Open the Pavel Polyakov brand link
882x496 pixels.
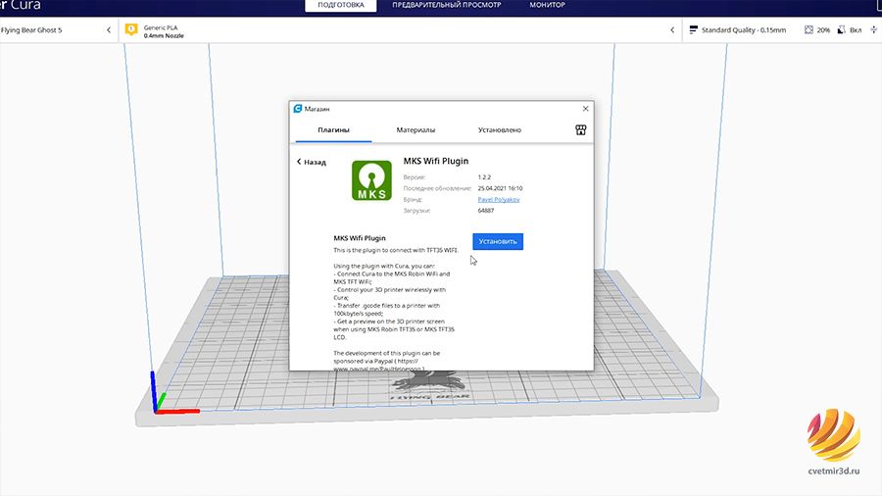499,200
